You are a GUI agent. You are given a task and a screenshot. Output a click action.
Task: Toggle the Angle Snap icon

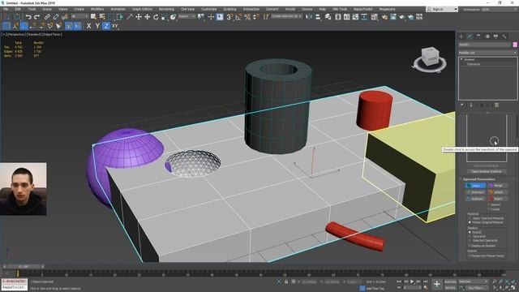coord(238,17)
